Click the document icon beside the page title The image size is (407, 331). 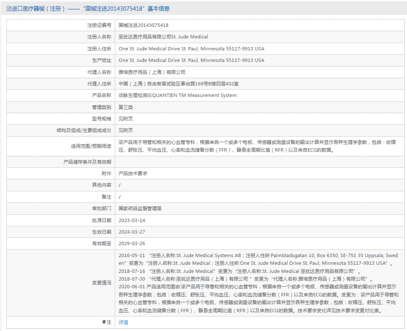click(9, 9)
